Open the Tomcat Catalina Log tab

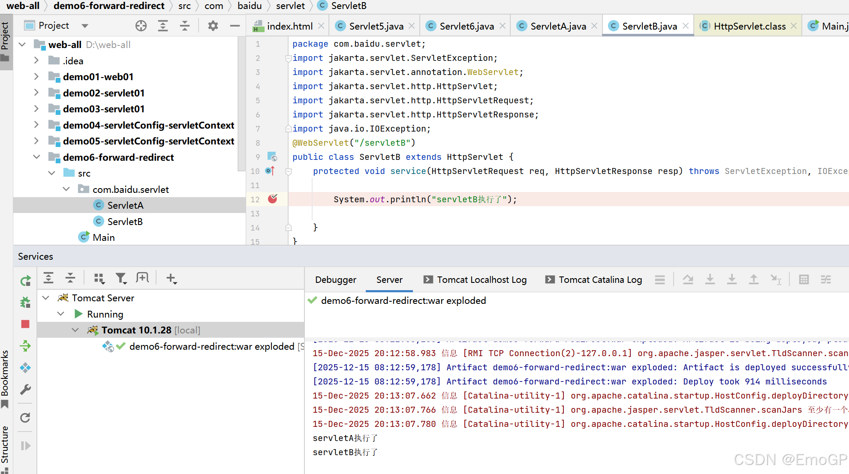[600, 280]
